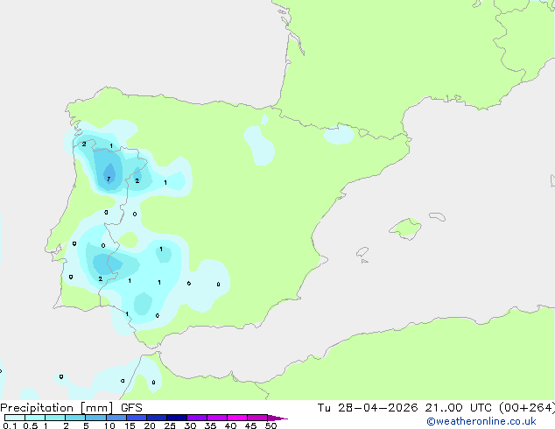Click the '0.1' legend scale label
Viewport: 555px width, 429px height.
click(10, 425)
